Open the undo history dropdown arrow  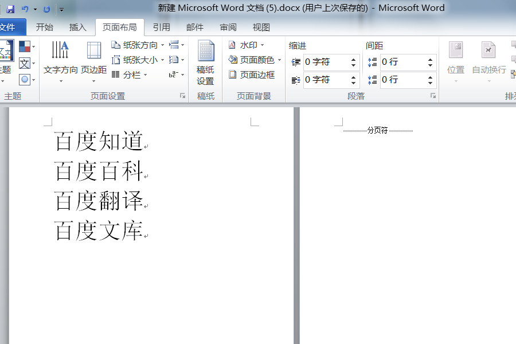coord(35,10)
